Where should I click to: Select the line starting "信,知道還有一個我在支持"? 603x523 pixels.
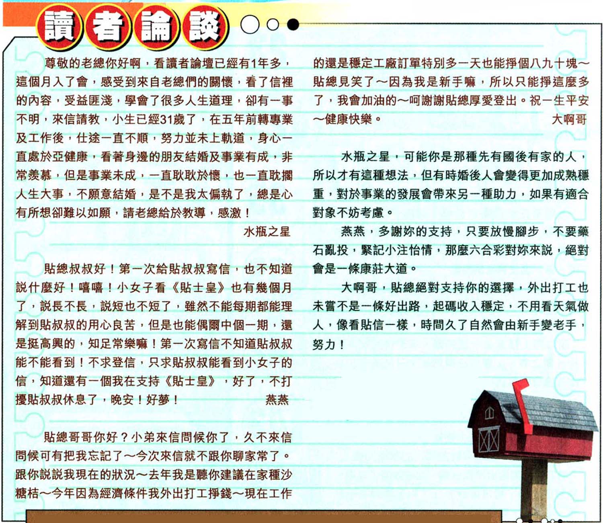pyautogui.click(x=154, y=381)
